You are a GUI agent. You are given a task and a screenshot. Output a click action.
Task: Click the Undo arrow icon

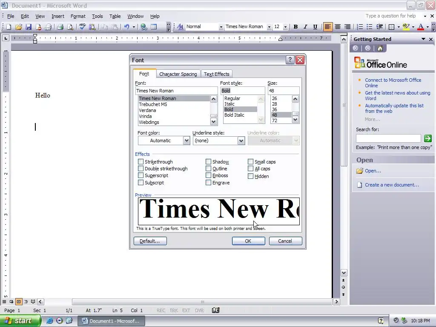click(127, 27)
